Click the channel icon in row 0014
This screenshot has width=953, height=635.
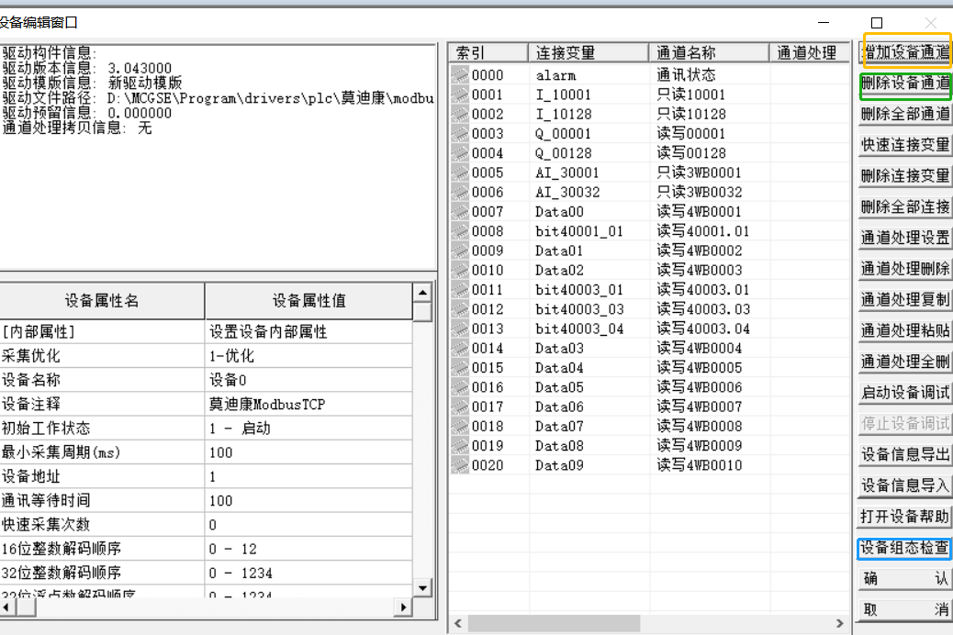[459, 348]
